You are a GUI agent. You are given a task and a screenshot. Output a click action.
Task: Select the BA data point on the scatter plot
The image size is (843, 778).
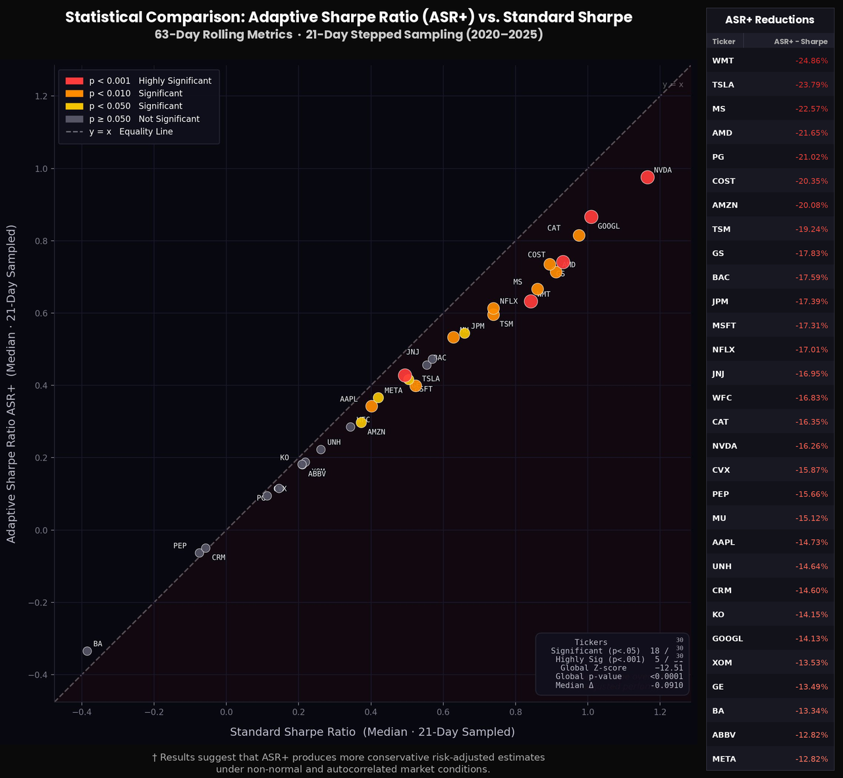(x=87, y=651)
